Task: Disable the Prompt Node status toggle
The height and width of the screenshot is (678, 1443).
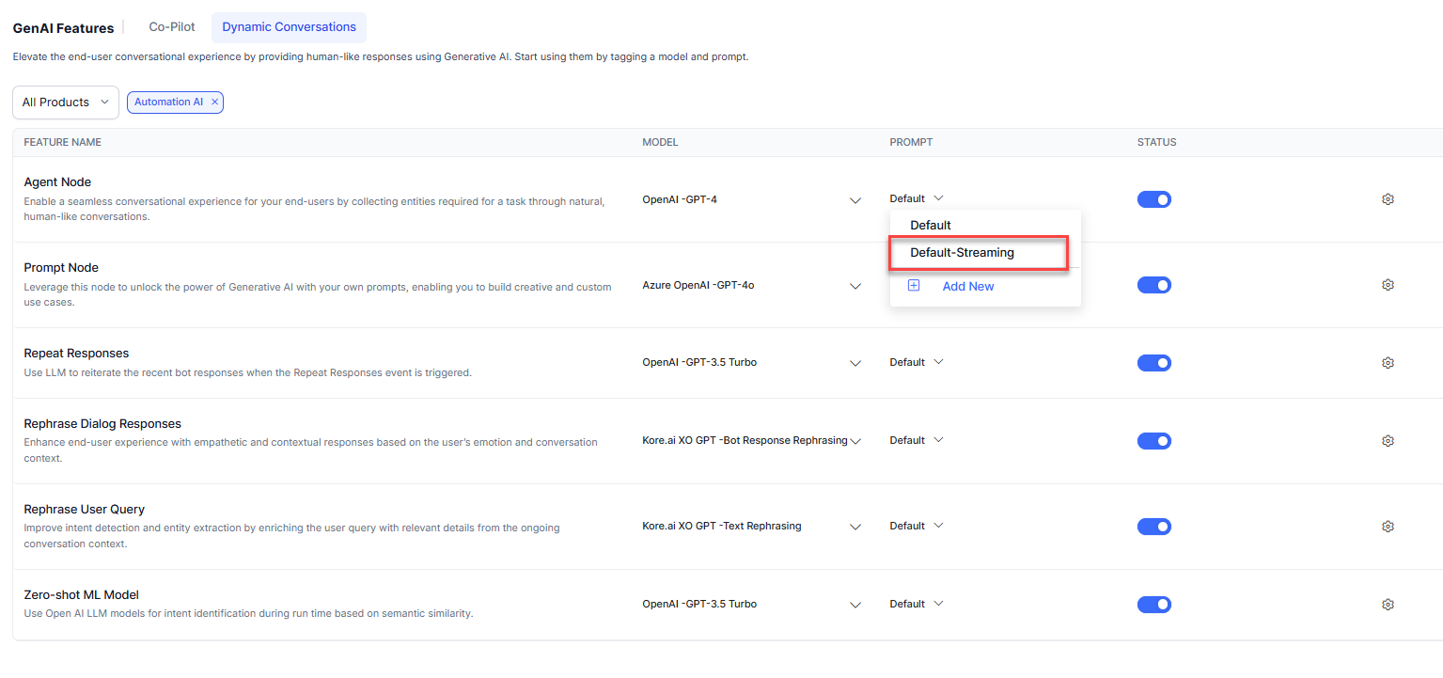Action: 1153,285
